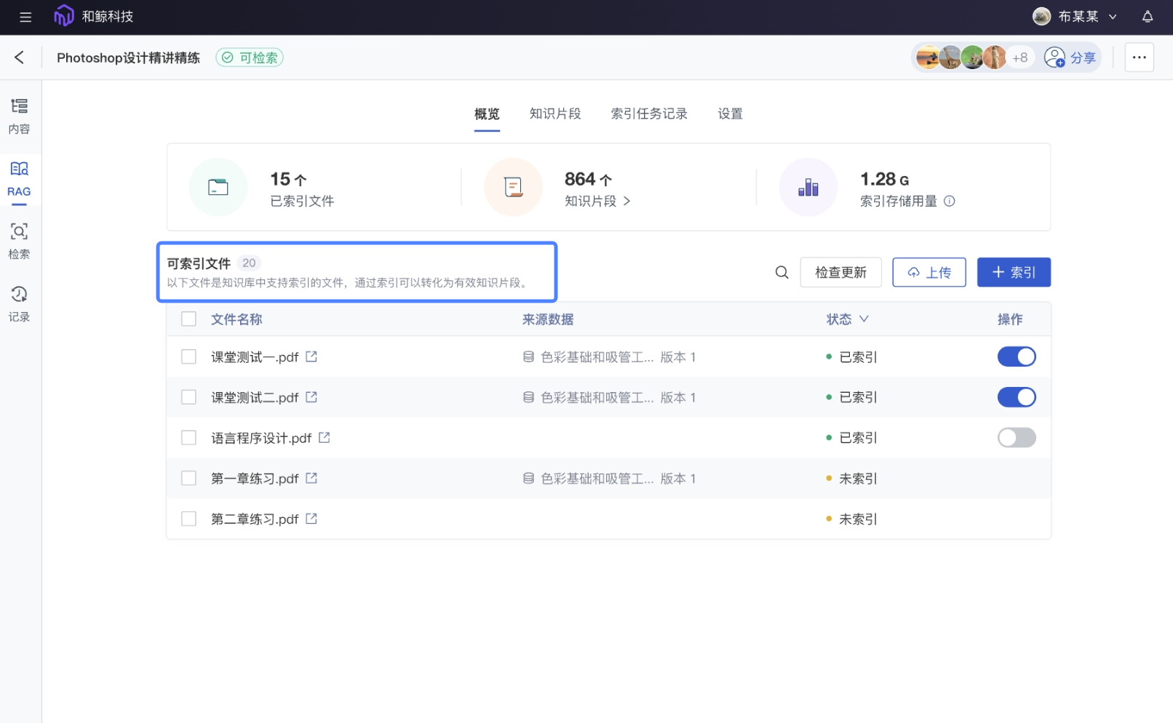The image size is (1173, 723).
Task: Open the RAG panel in the sidebar
Action: click(x=19, y=178)
